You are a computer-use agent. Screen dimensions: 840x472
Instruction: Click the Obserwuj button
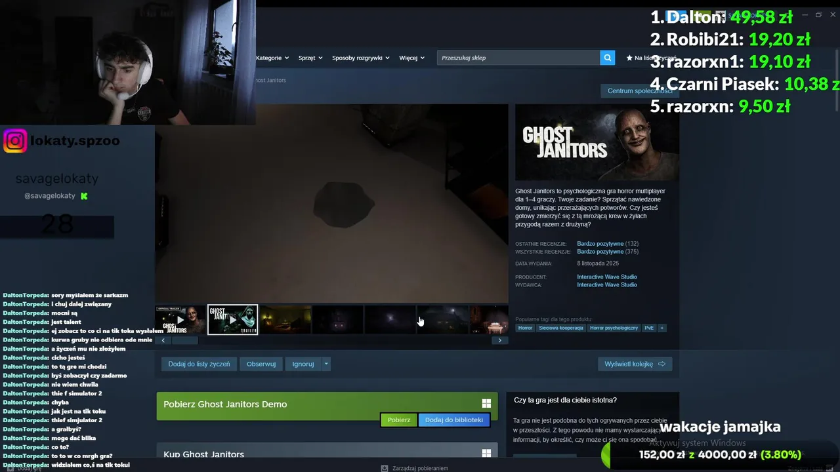[x=261, y=364]
